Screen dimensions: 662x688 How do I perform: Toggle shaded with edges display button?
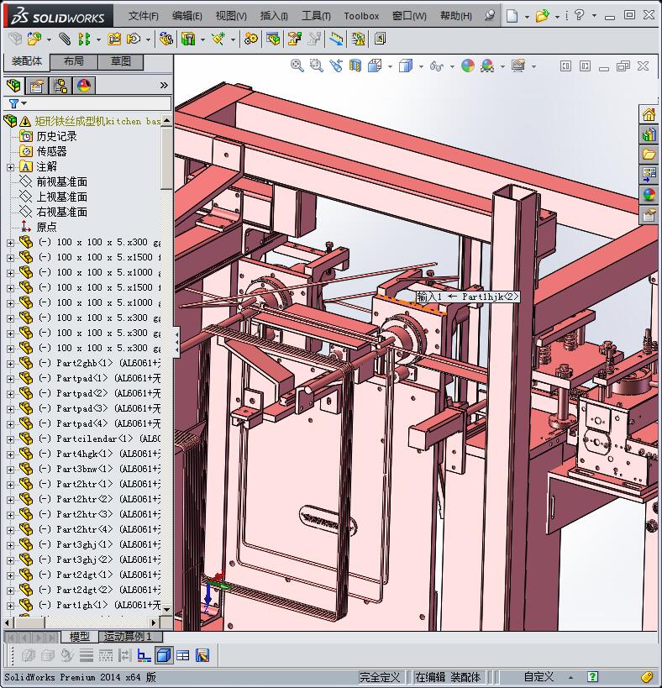click(164, 655)
